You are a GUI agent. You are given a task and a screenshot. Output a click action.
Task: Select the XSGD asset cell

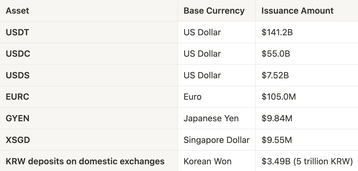click(x=89, y=140)
